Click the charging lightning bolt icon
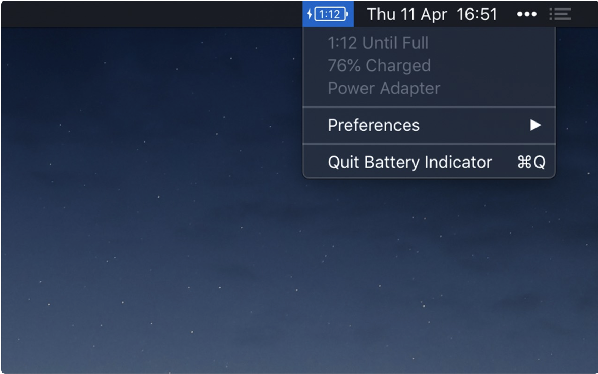The image size is (598, 374). pyautogui.click(x=310, y=14)
